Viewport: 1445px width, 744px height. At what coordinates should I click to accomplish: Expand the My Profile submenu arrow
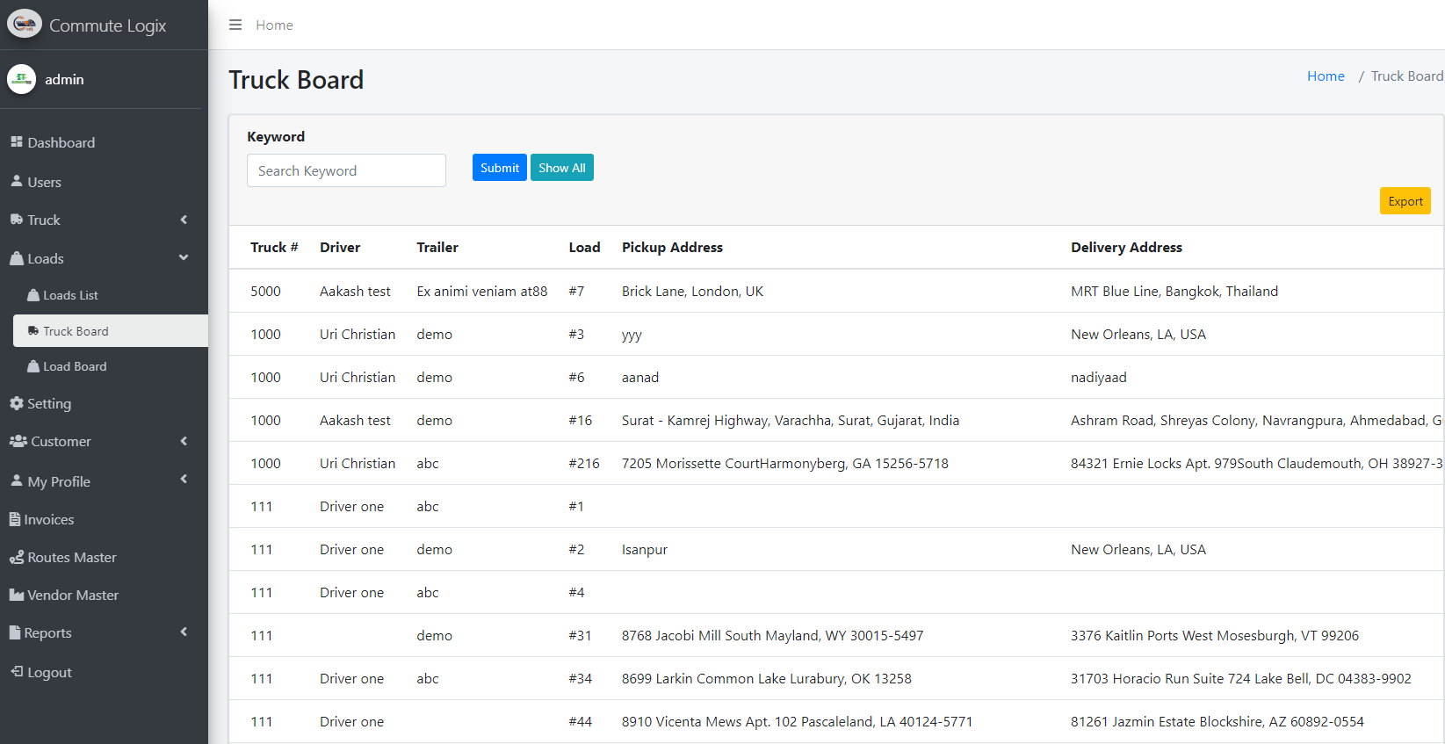tap(184, 480)
